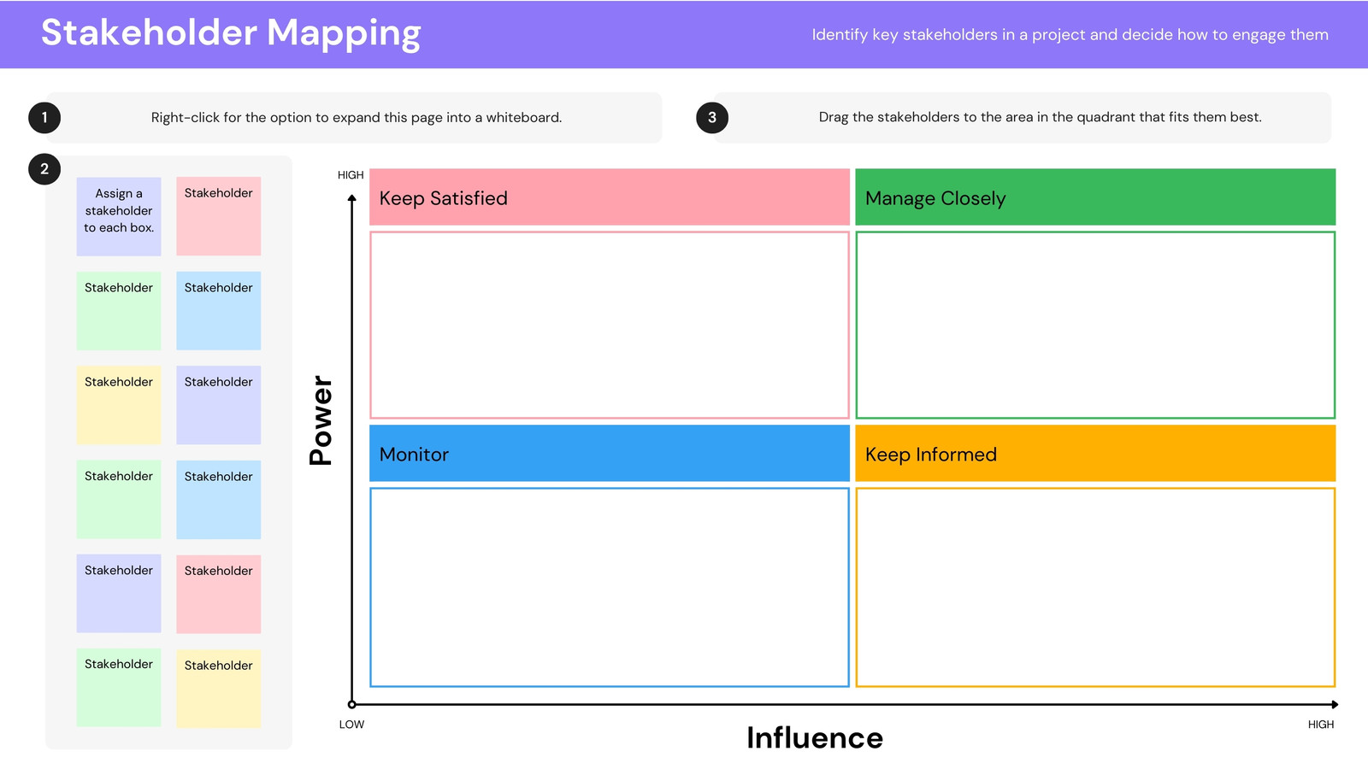Viewport: 1368px width, 769px height.
Task: Click the Manage Closely quadrant header
Action: click(1095, 197)
